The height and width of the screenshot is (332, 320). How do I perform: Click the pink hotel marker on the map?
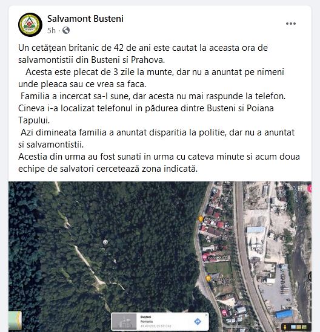coord(204,258)
